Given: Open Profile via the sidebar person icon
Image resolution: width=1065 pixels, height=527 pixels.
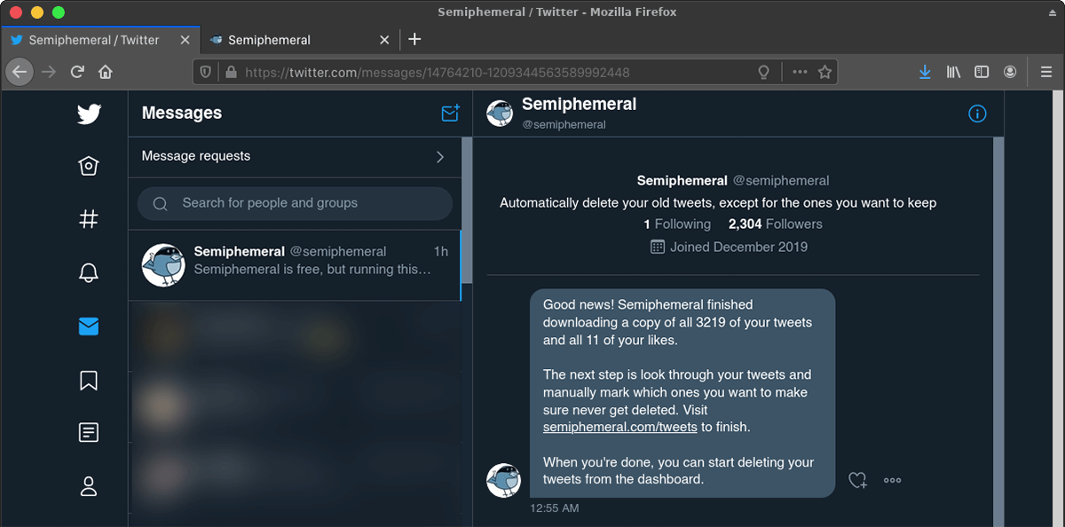Looking at the screenshot, I should [89, 486].
